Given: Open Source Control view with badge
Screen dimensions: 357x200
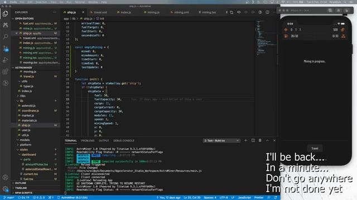Looking at the screenshot, I should (6, 48).
